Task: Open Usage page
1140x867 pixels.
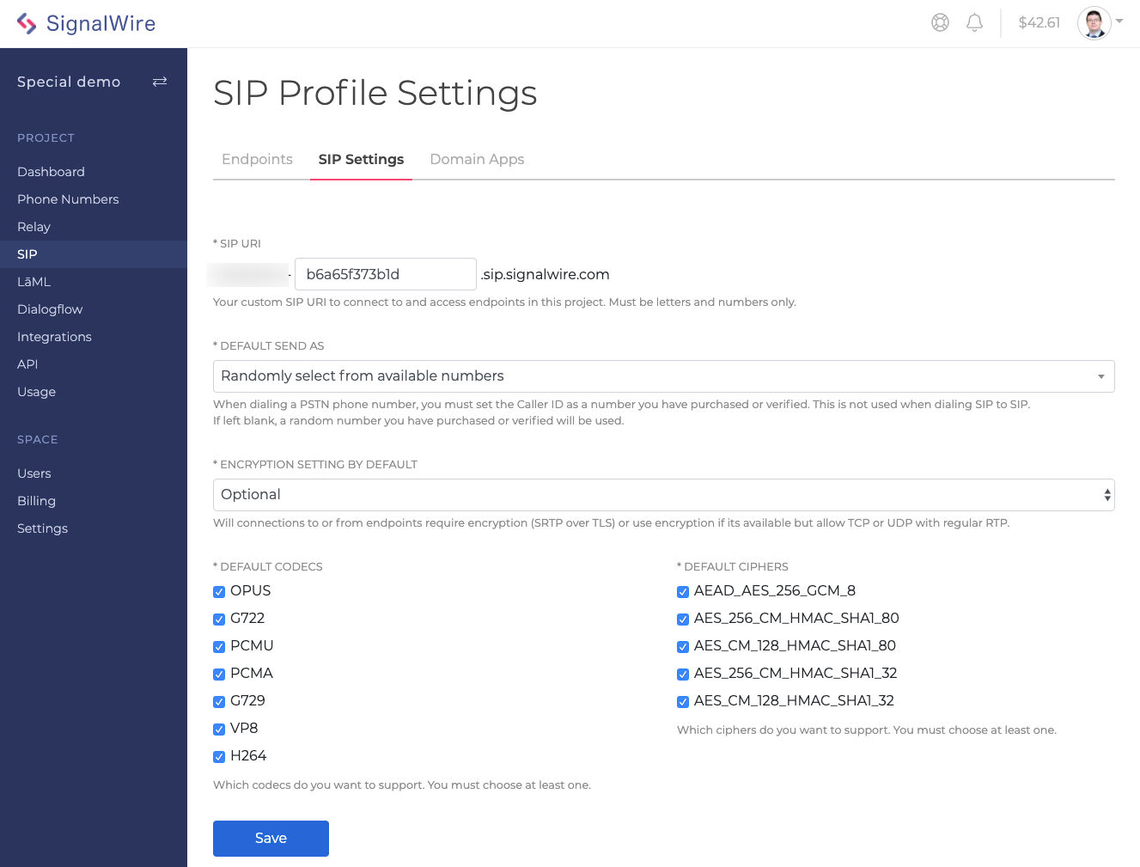Action: (36, 392)
